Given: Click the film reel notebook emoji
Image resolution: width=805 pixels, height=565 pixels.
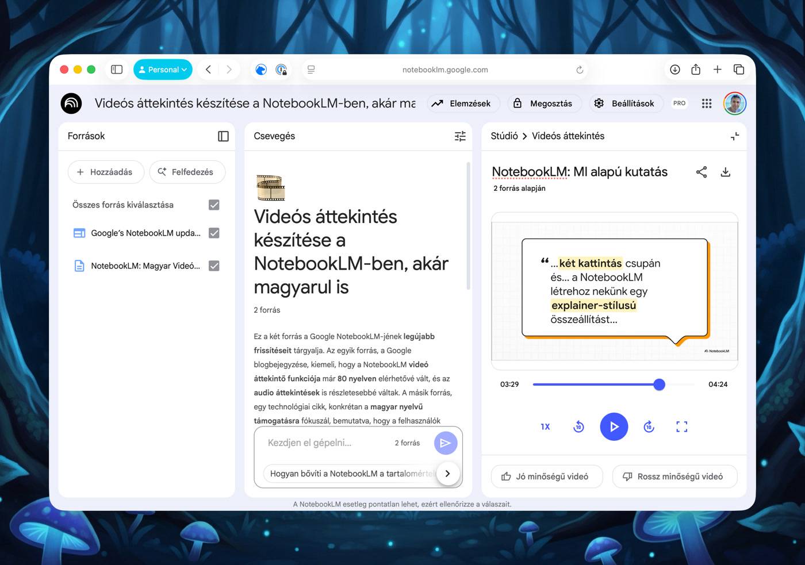Looking at the screenshot, I should (x=271, y=187).
